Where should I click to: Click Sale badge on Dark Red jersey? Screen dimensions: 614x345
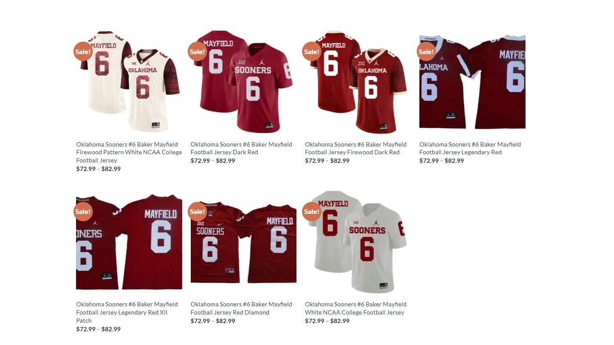(197, 52)
